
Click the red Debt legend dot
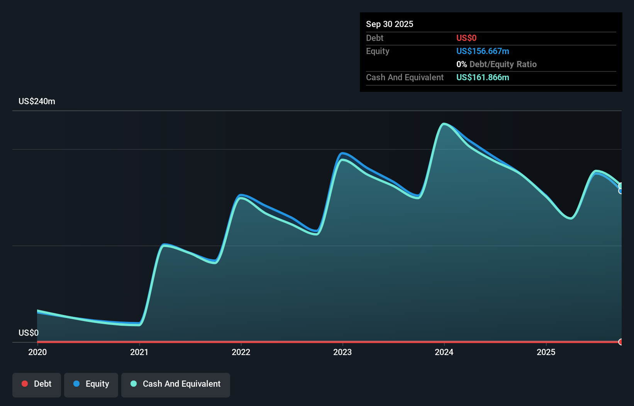[x=24, y=384]
